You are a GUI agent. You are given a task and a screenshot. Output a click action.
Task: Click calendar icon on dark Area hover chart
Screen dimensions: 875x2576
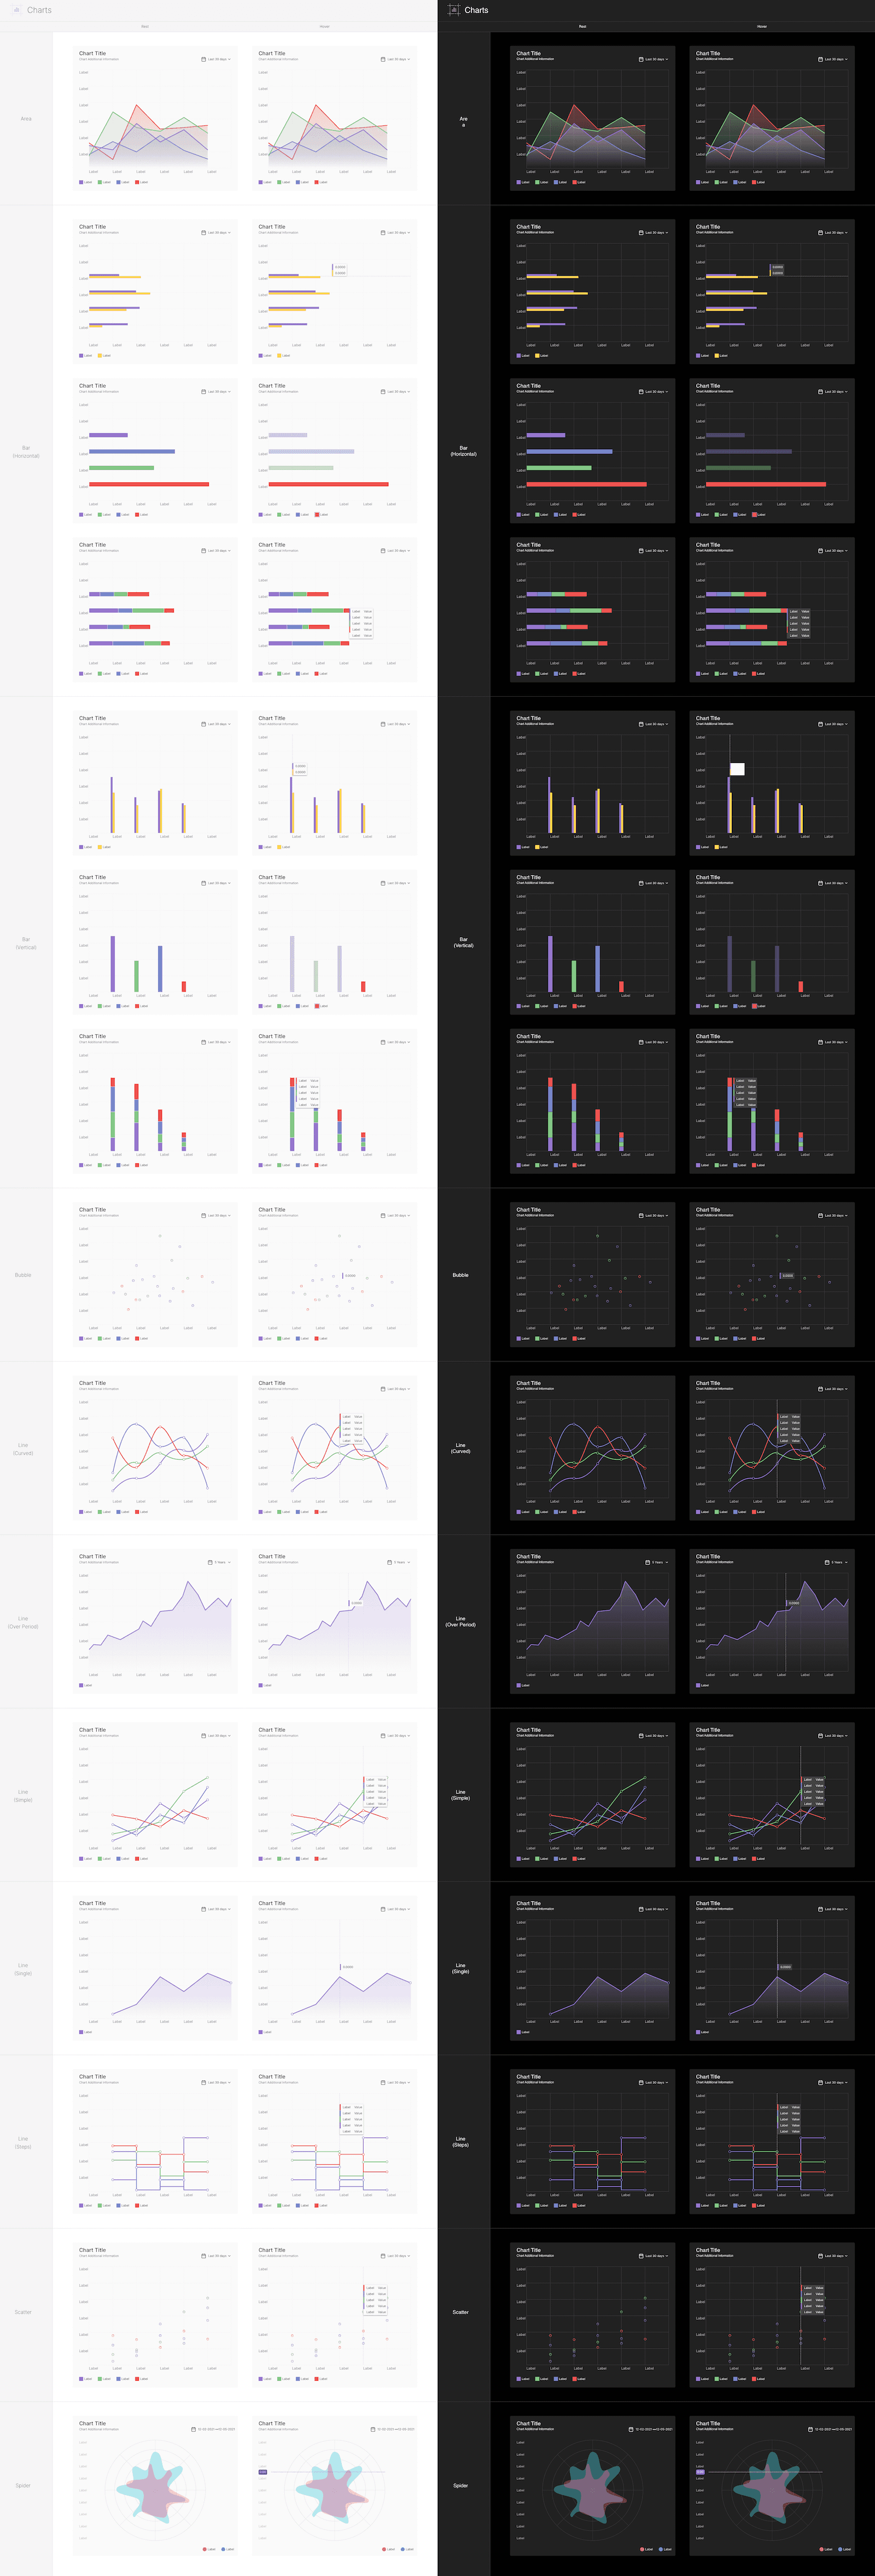821,59
